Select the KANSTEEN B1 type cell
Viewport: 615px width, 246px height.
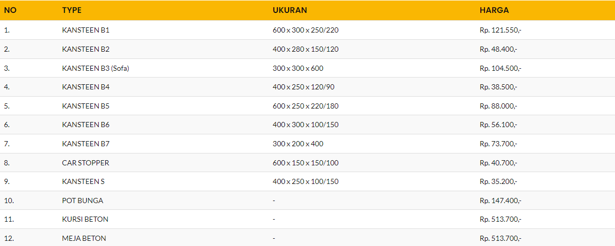[x=86, y=30]
